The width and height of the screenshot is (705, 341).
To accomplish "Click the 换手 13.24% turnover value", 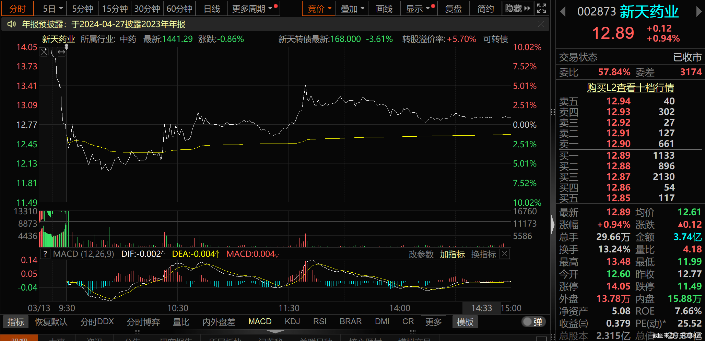I will [614, 249].
